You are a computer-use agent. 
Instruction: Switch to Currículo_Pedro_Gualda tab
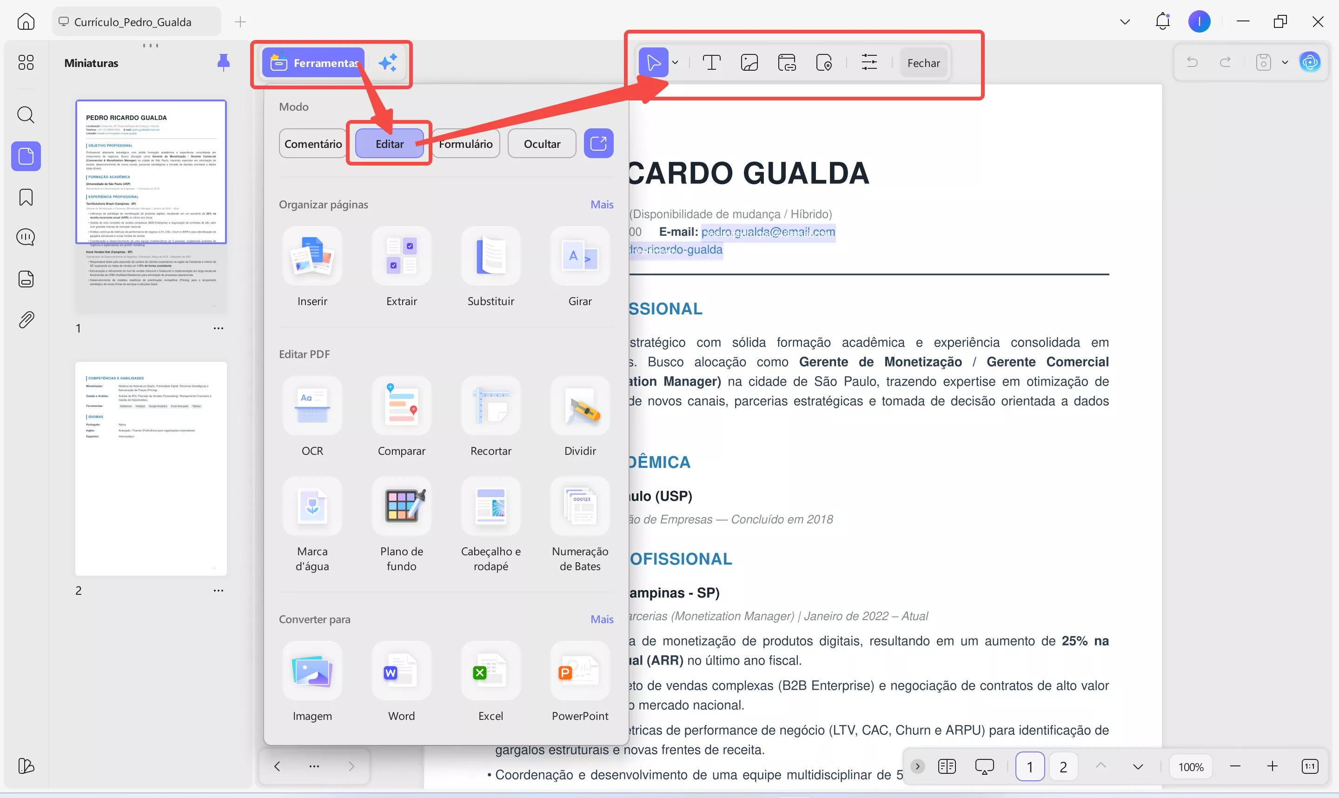pyautogui.click(x=137, y=21)
